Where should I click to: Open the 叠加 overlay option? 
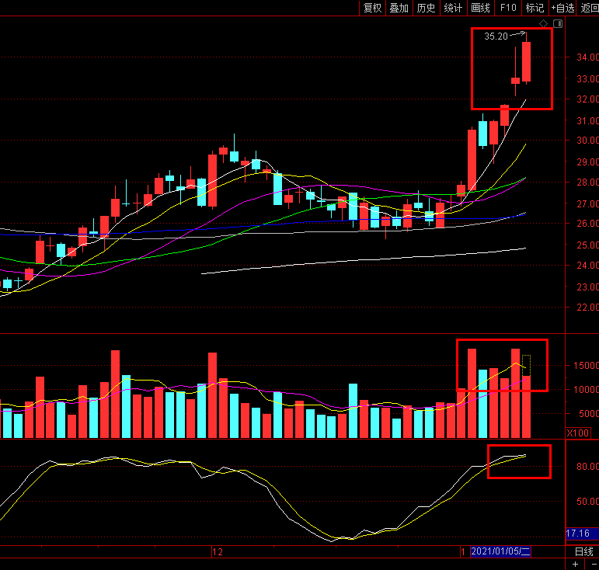click(x=399, y=8)
